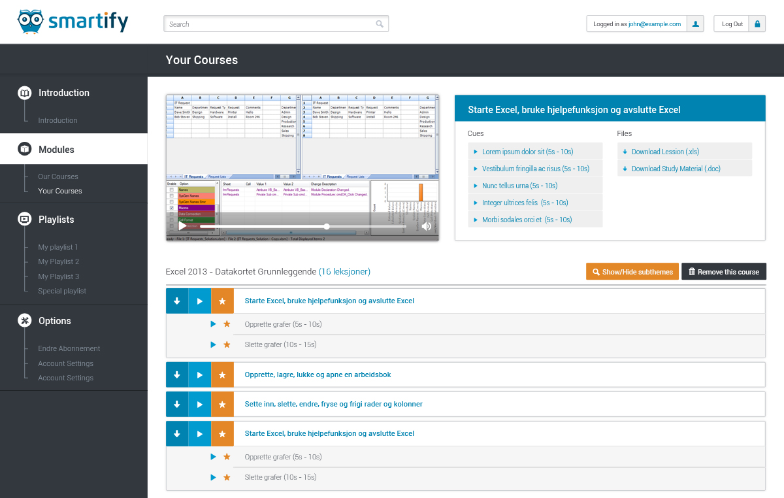Image resolution: width=784 pixels, height=498 pixels.
Task: Click Download Lession (.xls) link
Action: pyautogui.click(x=664, y=152)
